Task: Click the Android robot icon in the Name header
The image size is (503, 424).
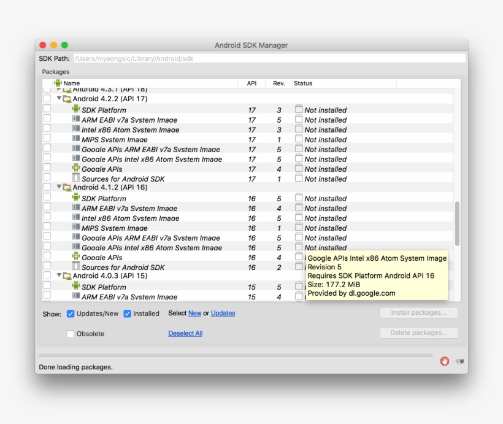Action: tap(58, 83)
